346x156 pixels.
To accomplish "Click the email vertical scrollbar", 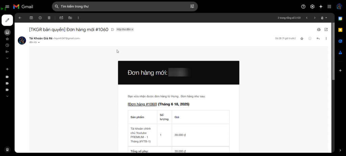I will [x=333, y=51].
